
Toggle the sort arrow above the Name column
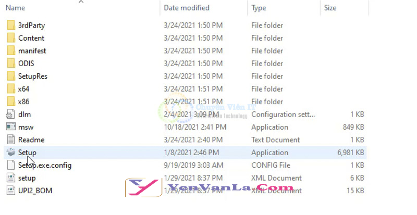pos(81,2)
